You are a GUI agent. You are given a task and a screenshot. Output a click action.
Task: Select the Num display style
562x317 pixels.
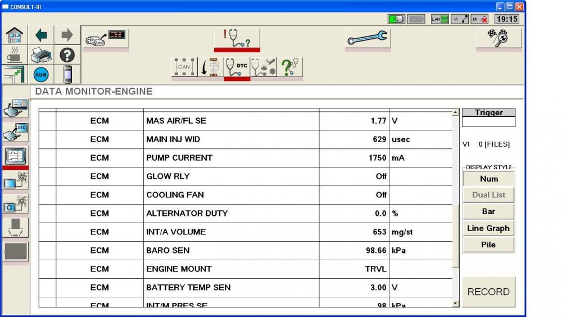coord(488,179)
